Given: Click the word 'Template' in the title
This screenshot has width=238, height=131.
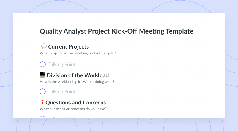Looking at the screenshot, I should coord(180,31).
